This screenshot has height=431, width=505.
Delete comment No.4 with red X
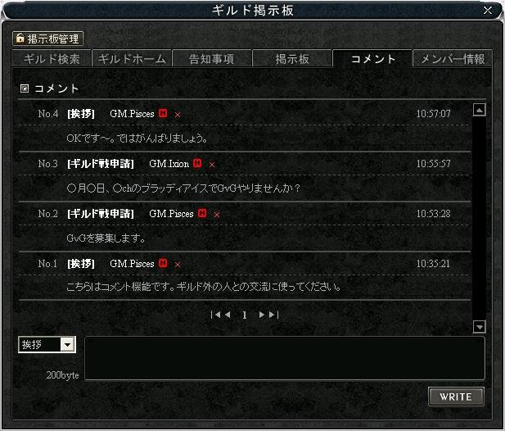point(178,115)
